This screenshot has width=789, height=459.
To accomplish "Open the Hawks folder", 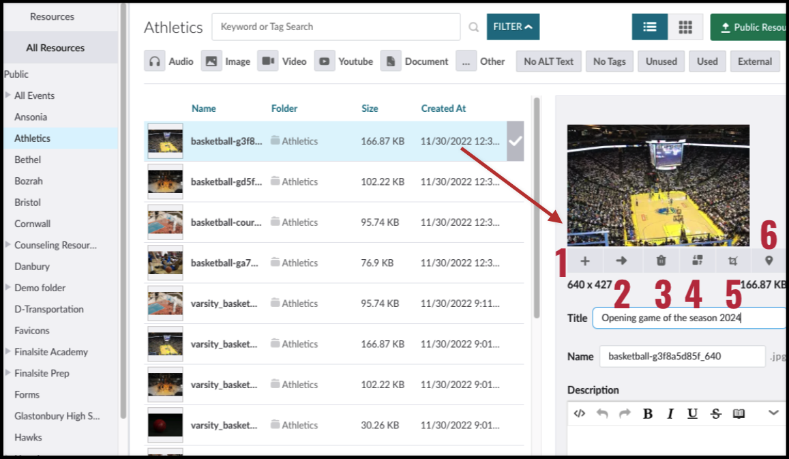I will pyautogui.click(x=28, y=437).
